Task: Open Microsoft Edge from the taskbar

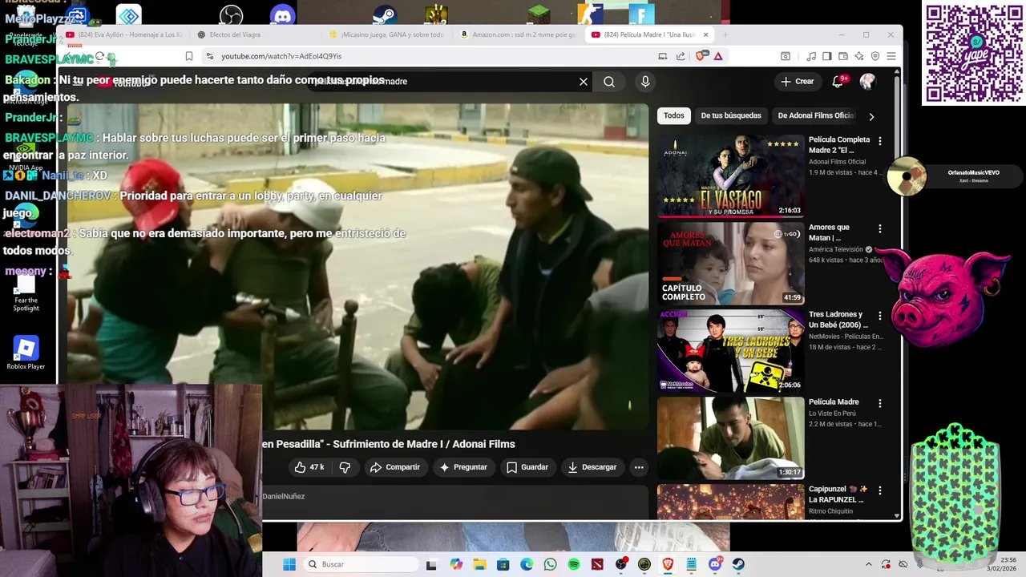Action: tap(527, 564)
